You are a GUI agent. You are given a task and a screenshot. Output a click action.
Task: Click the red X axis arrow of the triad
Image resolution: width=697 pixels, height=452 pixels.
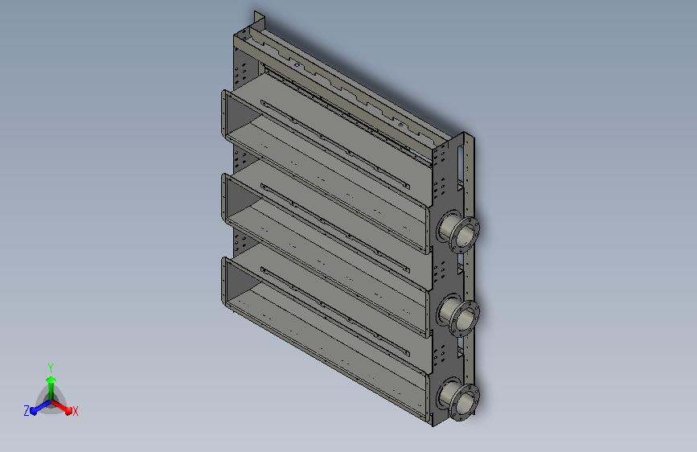[62, 407]
